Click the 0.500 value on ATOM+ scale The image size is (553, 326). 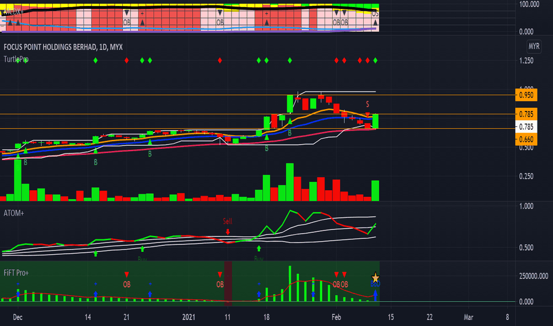pos(526,248)
